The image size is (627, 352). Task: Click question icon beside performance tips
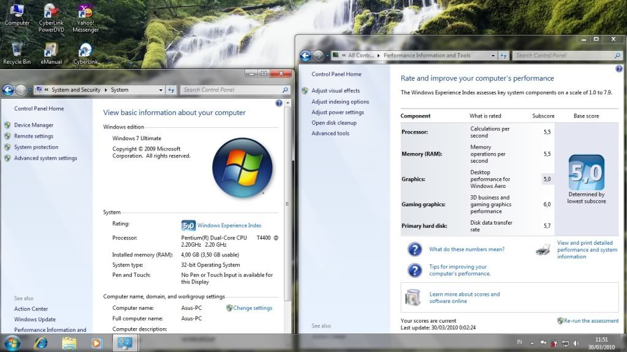[415, 271]
